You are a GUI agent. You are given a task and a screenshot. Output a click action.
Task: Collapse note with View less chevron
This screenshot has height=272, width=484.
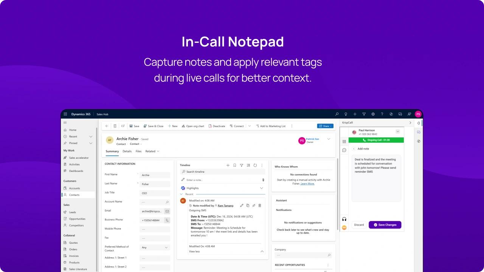click(262, 251)
